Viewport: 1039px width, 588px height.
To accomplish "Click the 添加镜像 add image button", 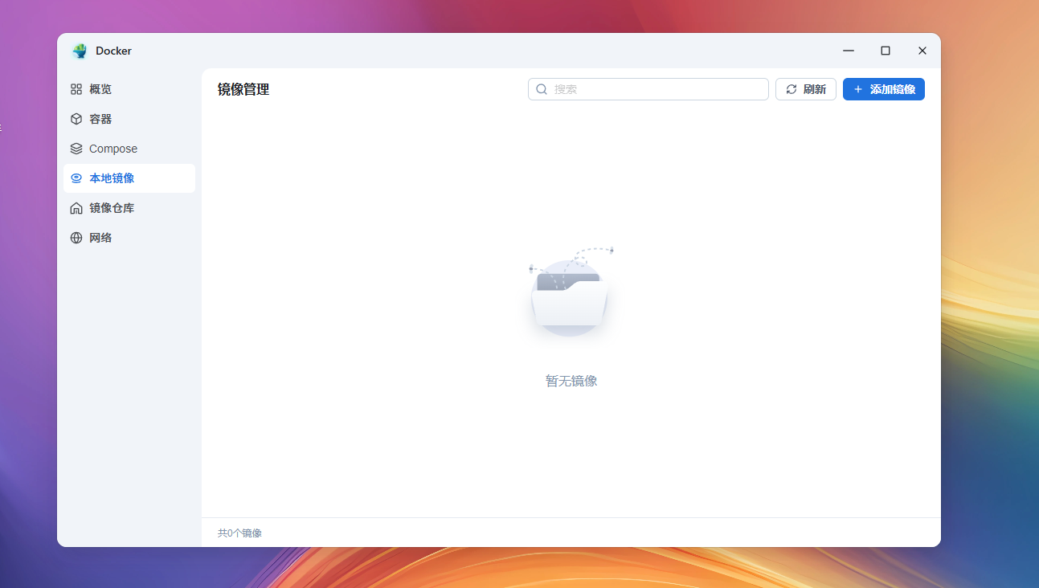I will click(884, 89).
